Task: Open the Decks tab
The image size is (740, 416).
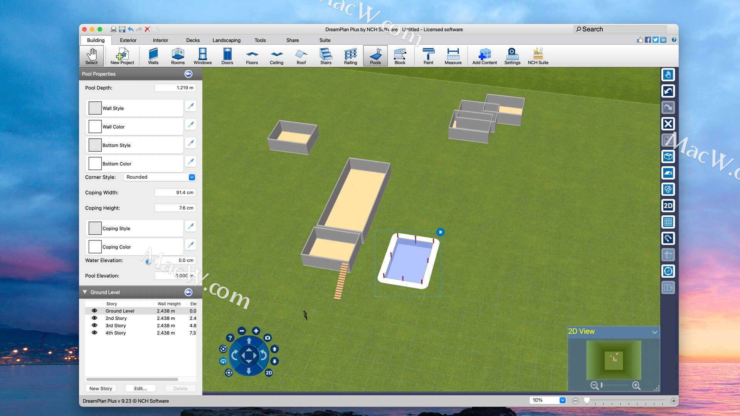Action: pyautogui.click(x=193, y=40)
